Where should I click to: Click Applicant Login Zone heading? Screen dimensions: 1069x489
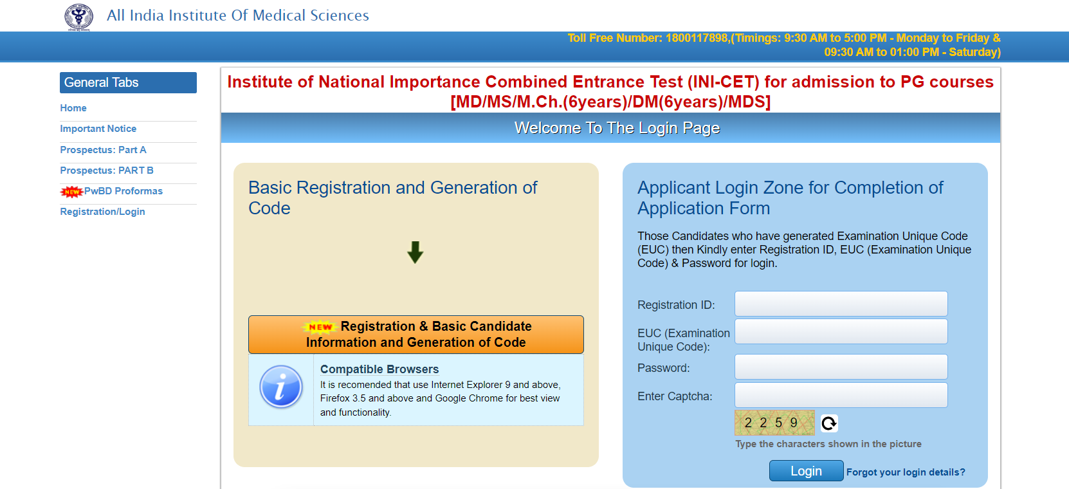click(x=790, y=198)
